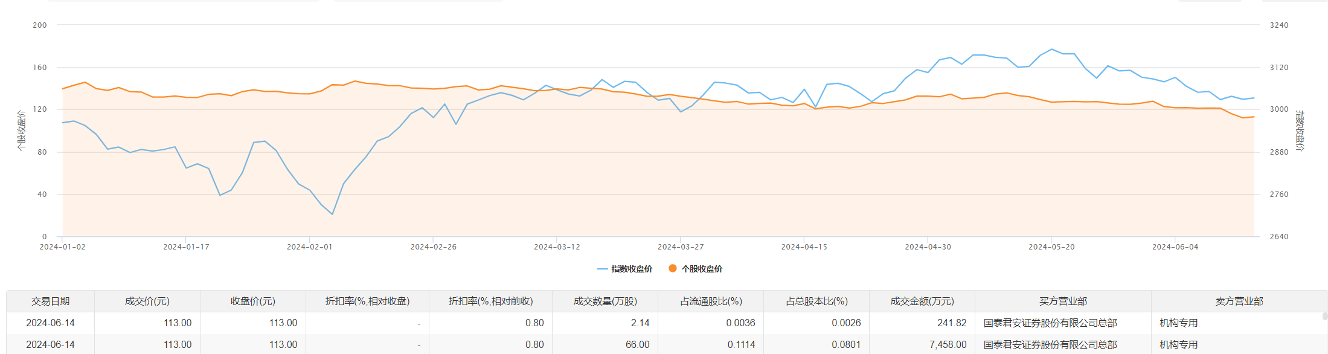Select 折扣率(%,相对前收) column header
This screenshot has height=354, width=1328.
(x=491, y=301)
